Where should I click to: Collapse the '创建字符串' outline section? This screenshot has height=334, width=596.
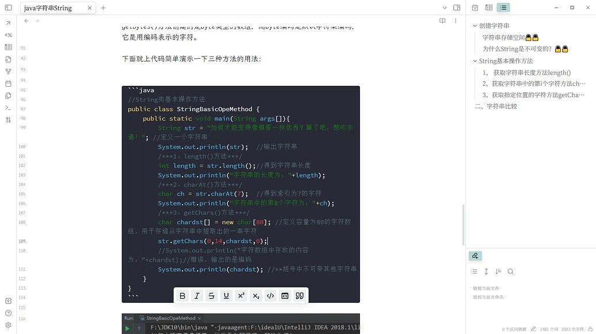[x=474, y=26]
